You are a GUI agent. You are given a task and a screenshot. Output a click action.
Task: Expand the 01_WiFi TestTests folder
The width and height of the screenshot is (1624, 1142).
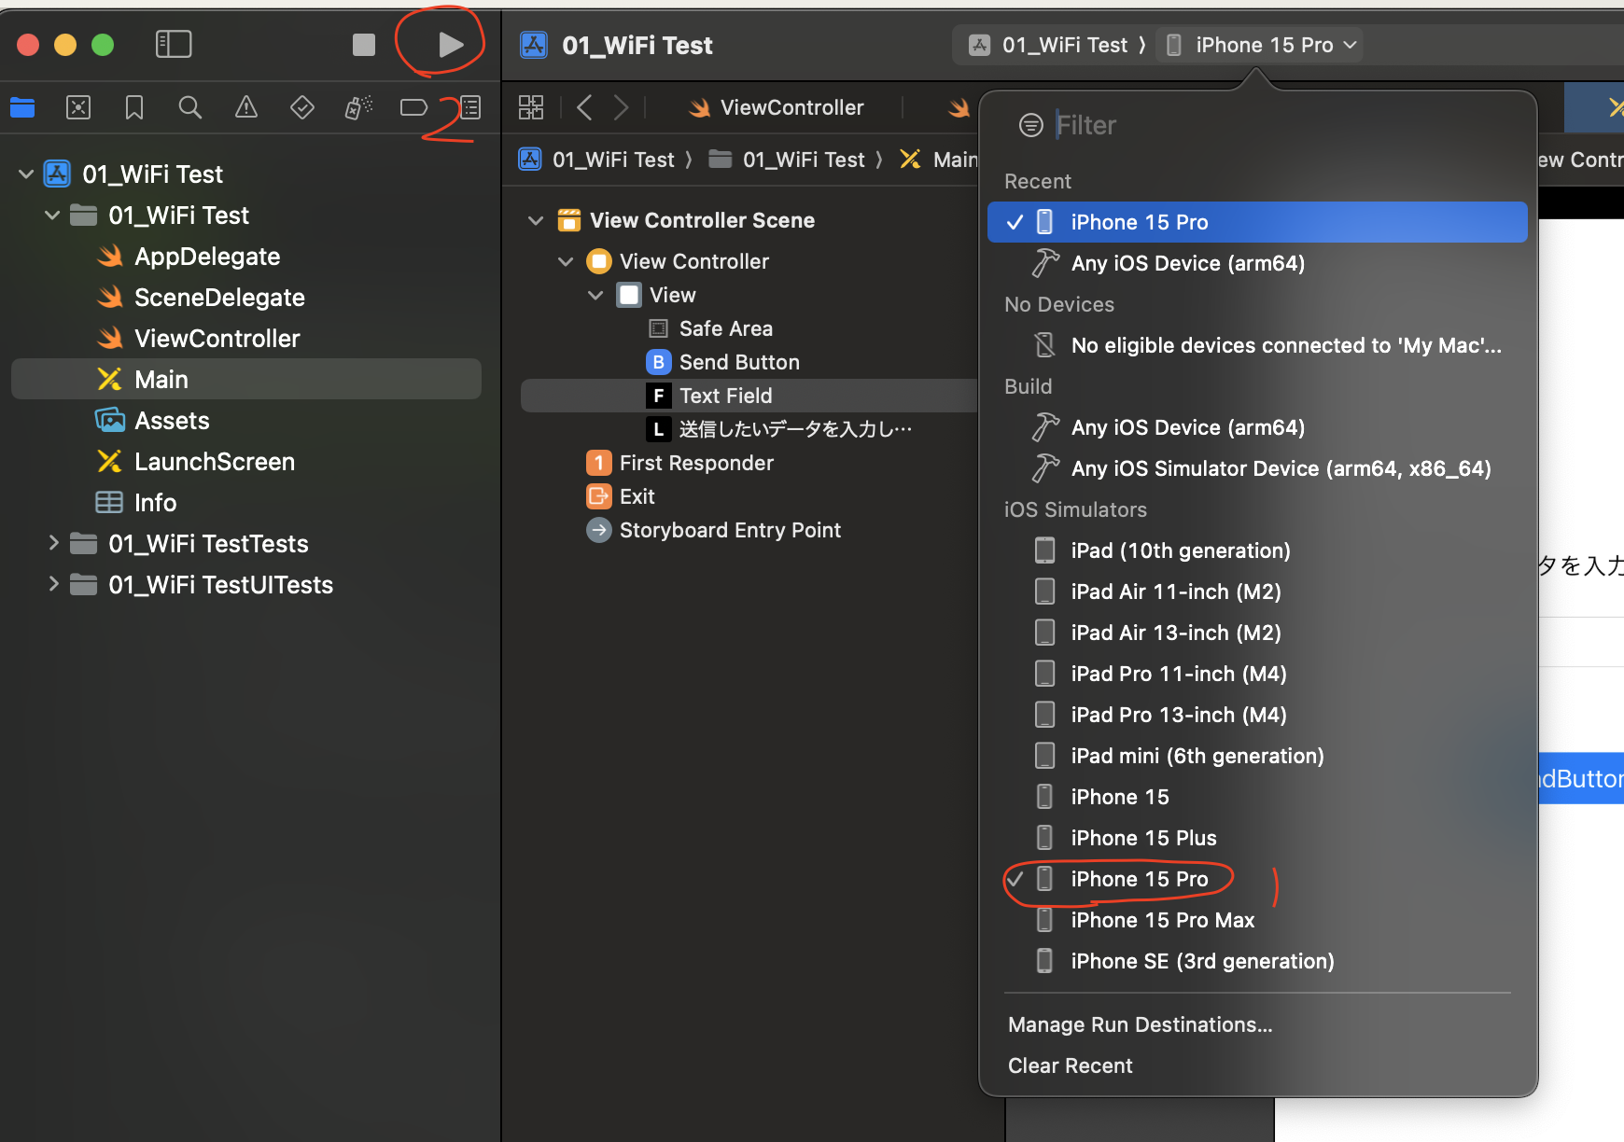pyautogui.click(x=53, y=543)
